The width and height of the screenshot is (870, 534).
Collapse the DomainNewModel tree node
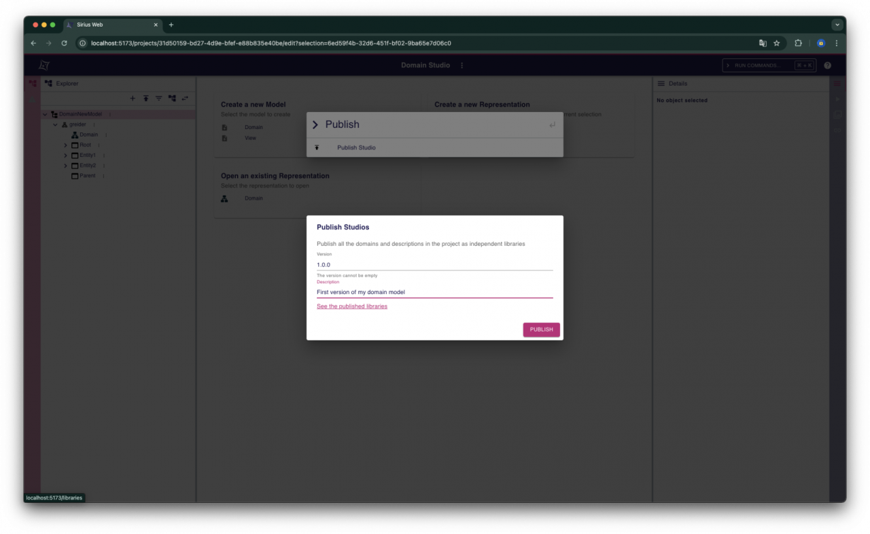[x=46, y=114]
